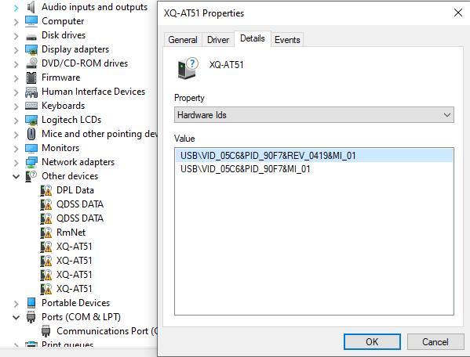The height and width of the screenshot is (357, 470).
Task: Click the Mice and other pointing devices icon
Action: coord(31,134)
